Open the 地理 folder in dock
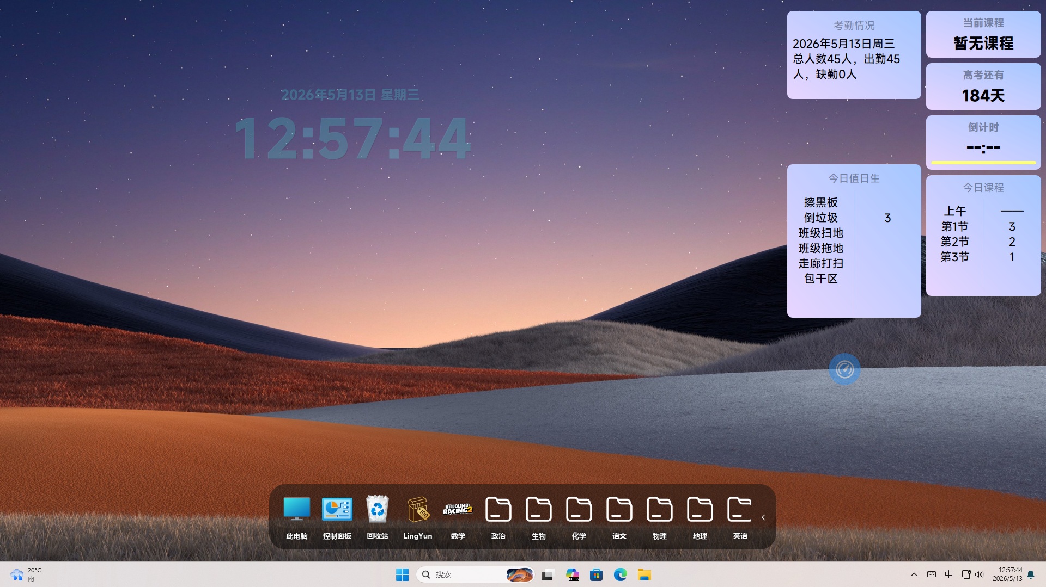 click(700, 517)
